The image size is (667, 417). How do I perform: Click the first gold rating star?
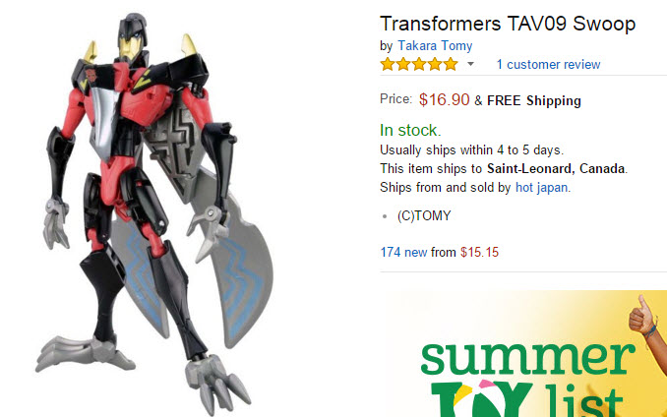(388, 64)
